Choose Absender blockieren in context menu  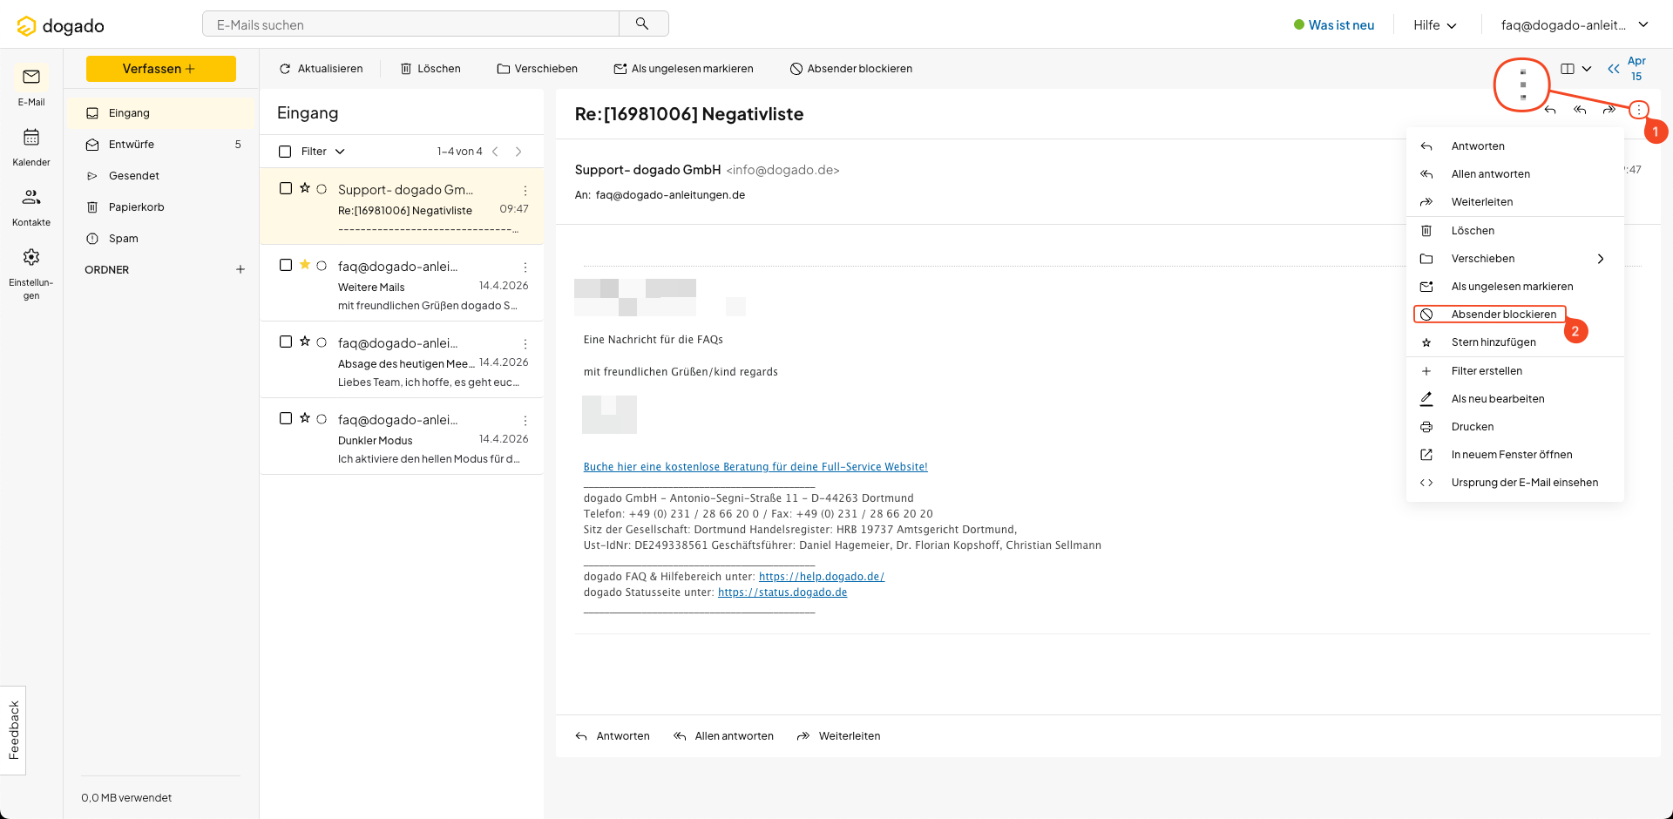pyautogui.click(x=1514, y=315)
